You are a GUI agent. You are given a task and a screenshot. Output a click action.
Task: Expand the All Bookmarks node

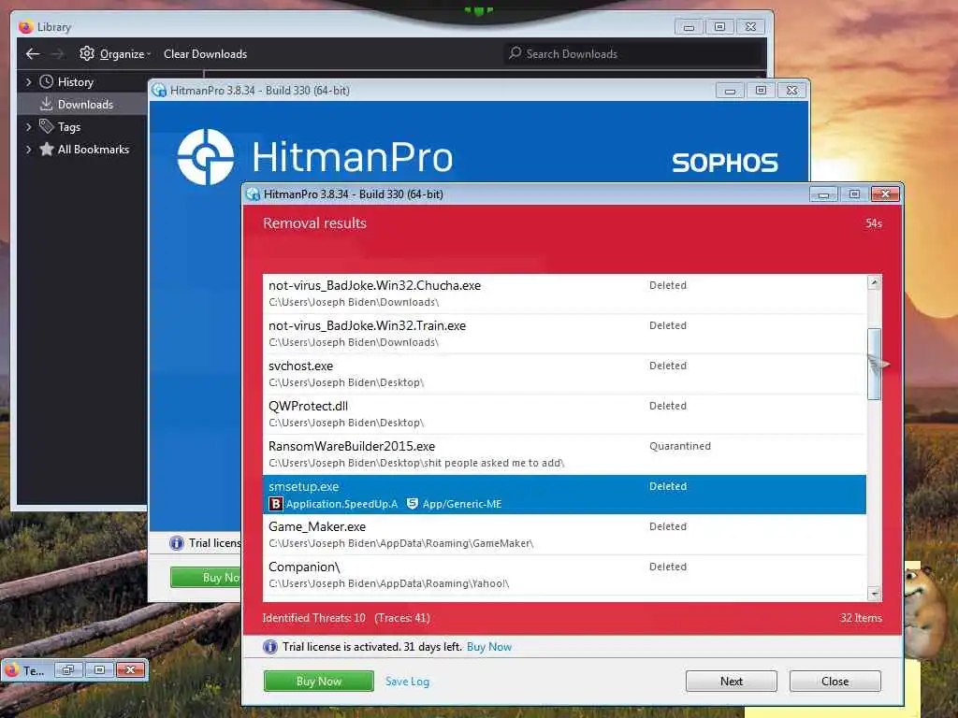point(28,149)
